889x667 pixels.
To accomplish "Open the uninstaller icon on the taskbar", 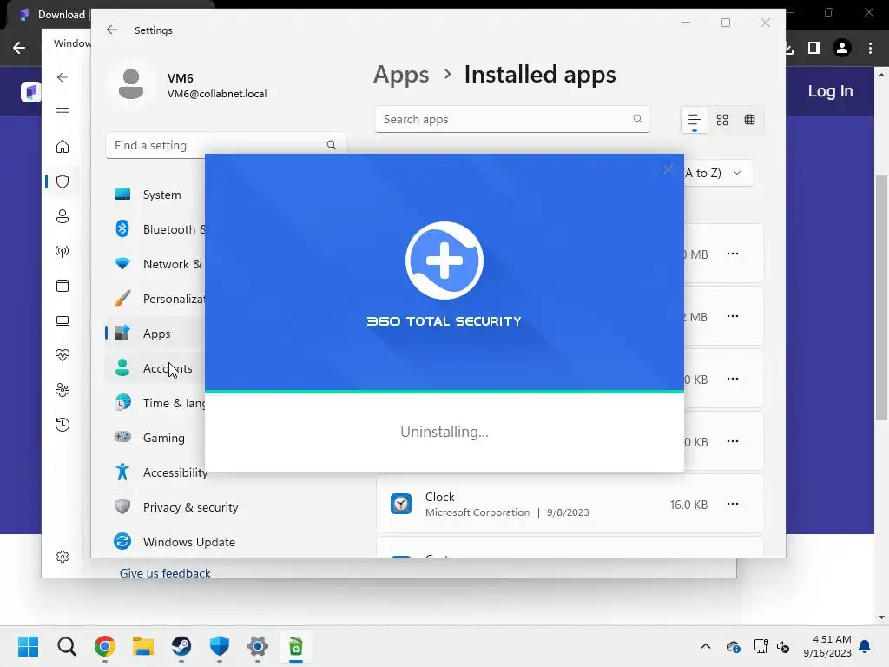I will click(x=296, y=646).
